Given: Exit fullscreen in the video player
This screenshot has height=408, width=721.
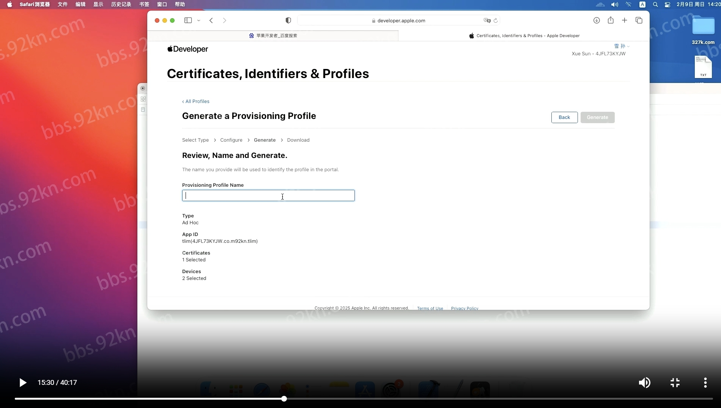Looking at the screenshot, I should (x=675, y=383).
